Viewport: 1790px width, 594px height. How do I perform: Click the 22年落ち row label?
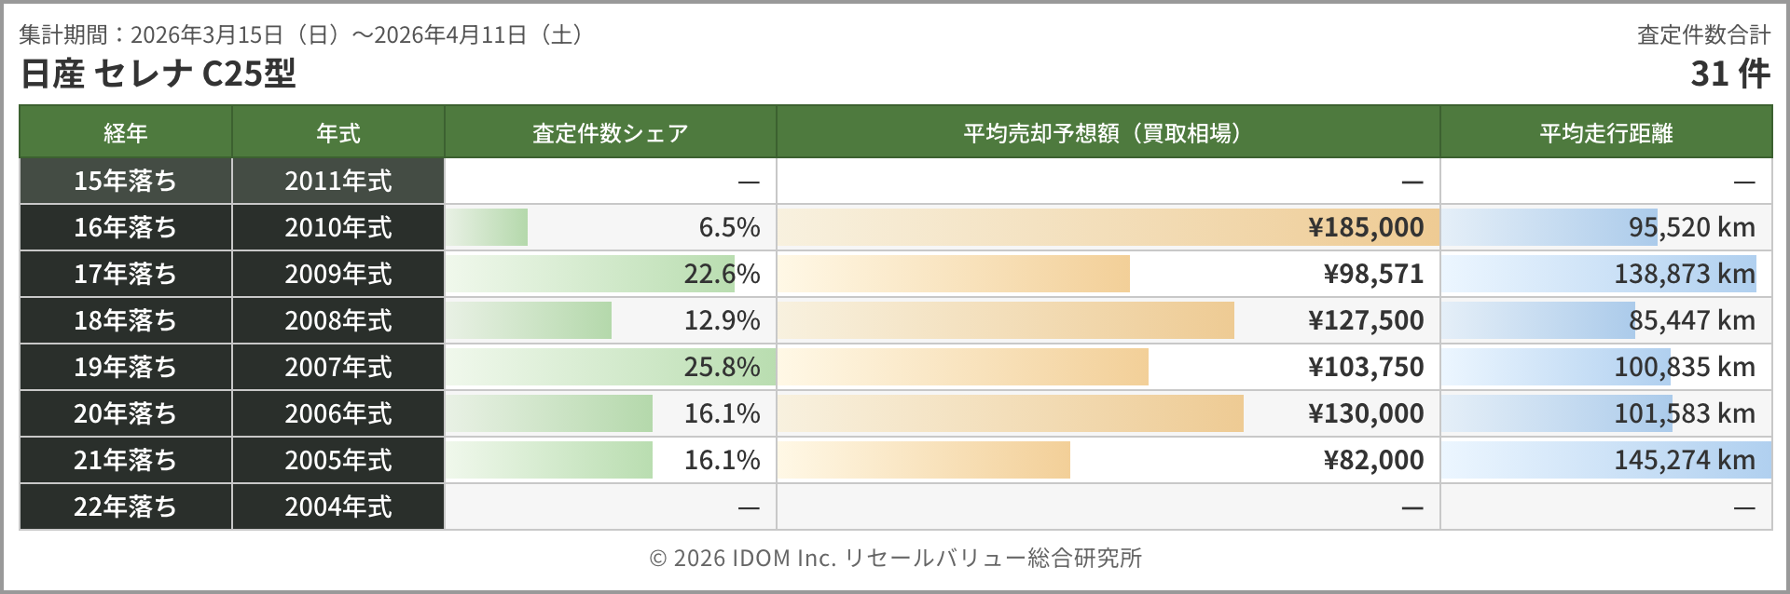tap(126, 506)
